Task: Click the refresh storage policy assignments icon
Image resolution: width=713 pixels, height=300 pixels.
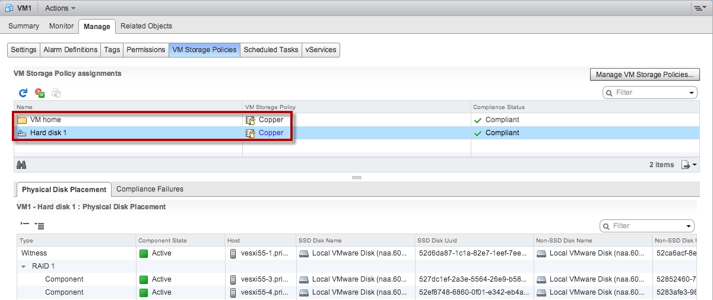Action: pos(23,92)
